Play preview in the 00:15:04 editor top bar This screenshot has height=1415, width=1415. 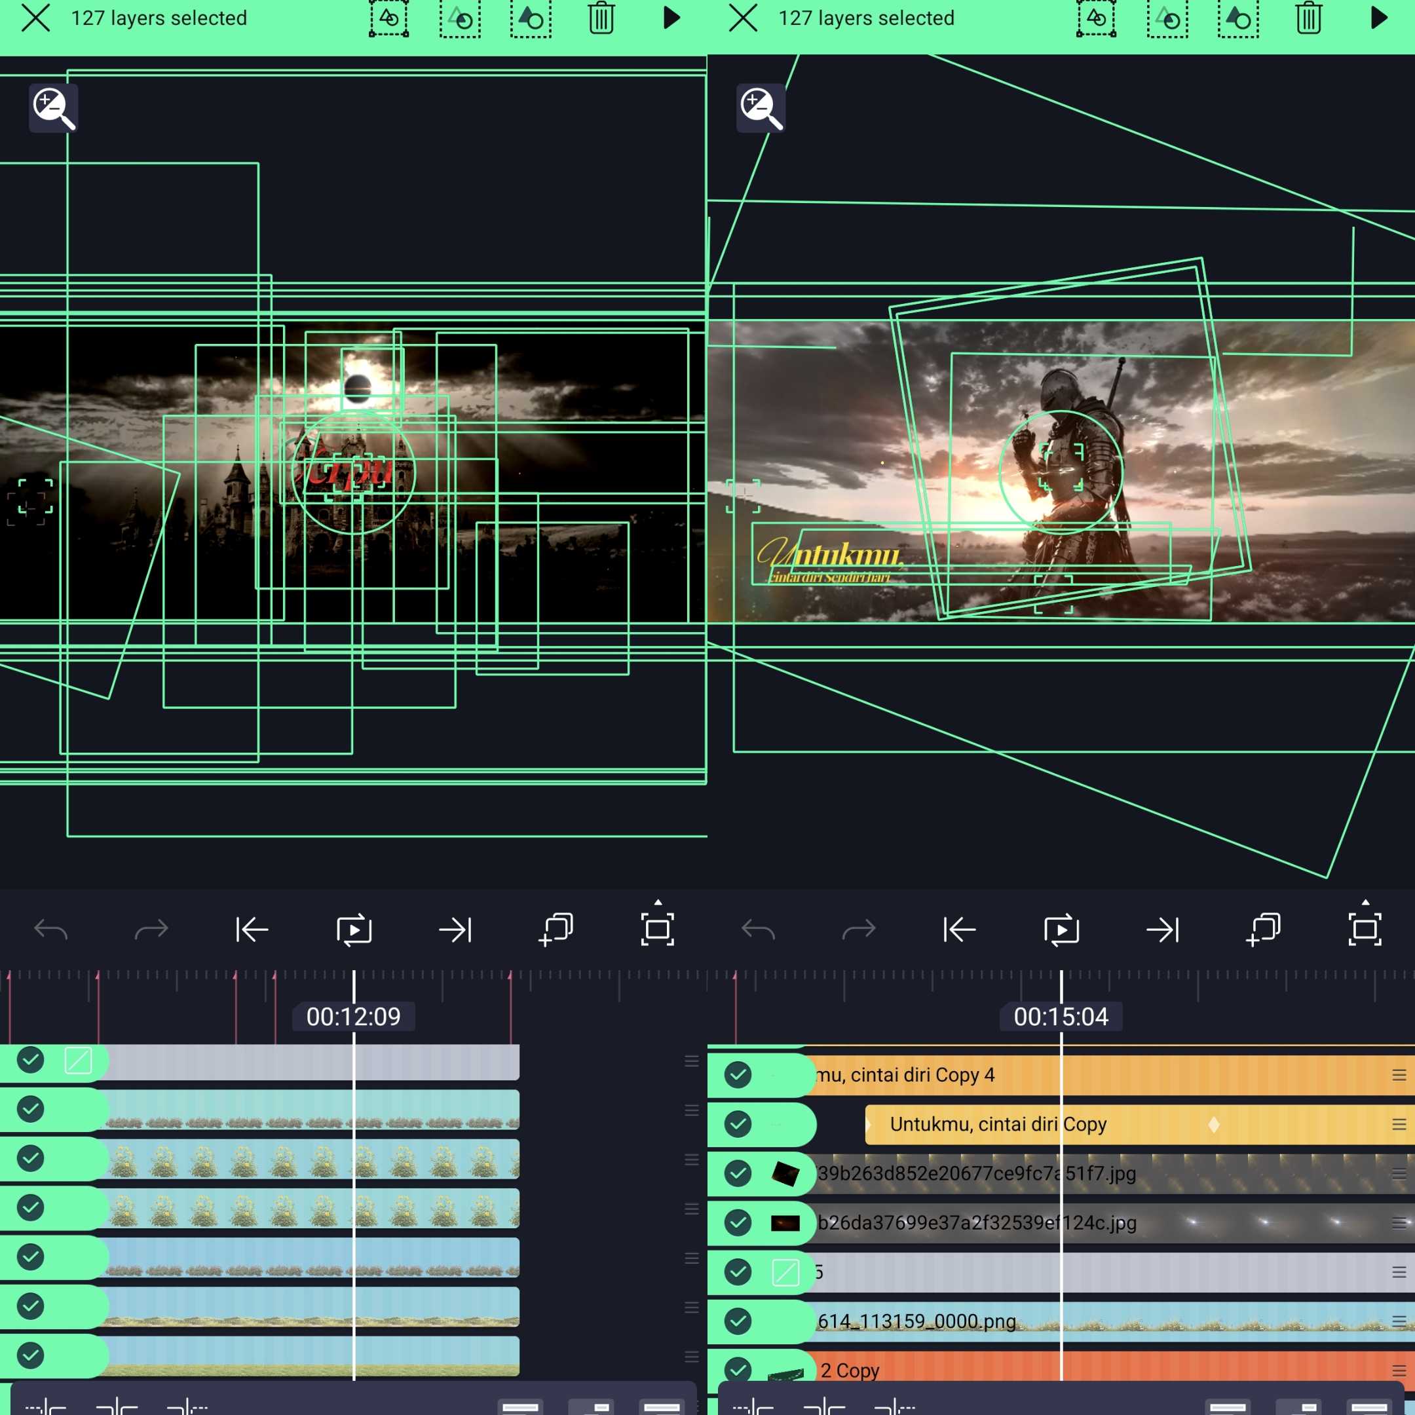pyautogui.click(x=1378, y=18)
